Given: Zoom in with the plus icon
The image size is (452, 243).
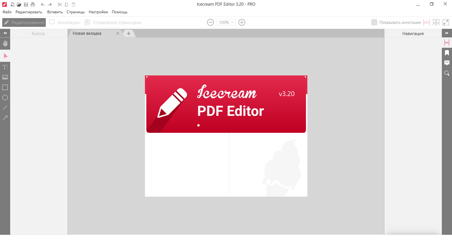Looking at the screenshot, I should pos(242,22).
